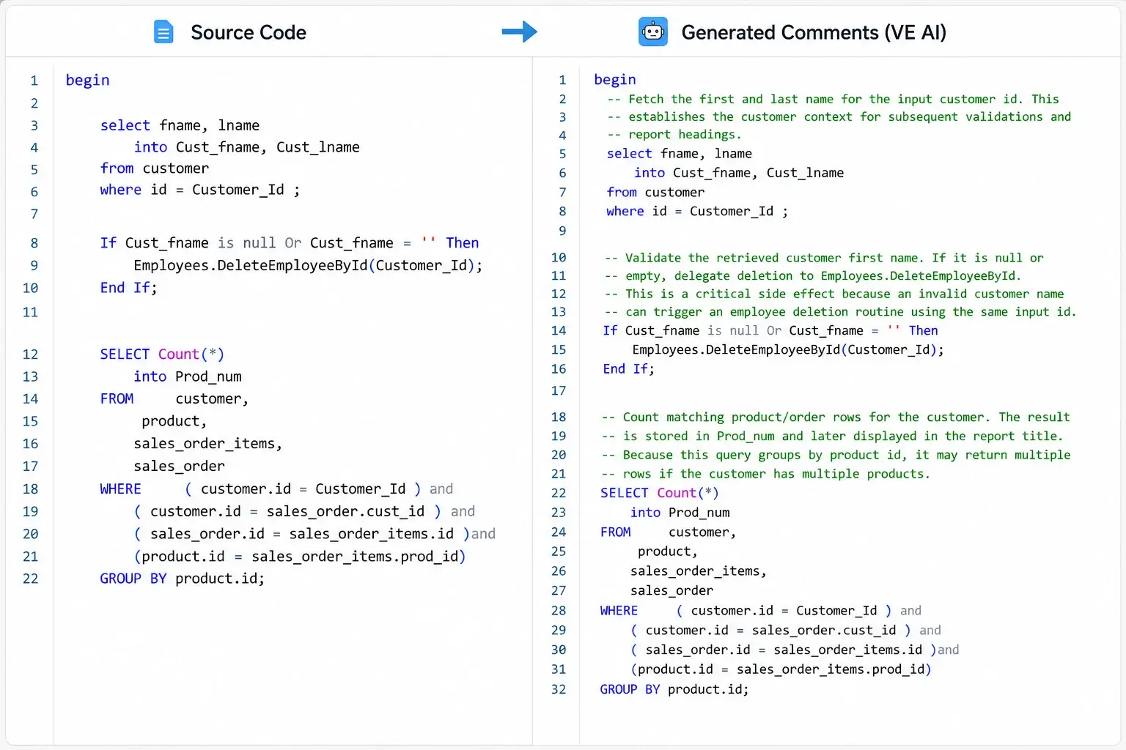Click 'sales_order.id = sales_order_items.id' in Generated Comments panel
Viewport: 1126px width, 750px height.
pos(784,650)
